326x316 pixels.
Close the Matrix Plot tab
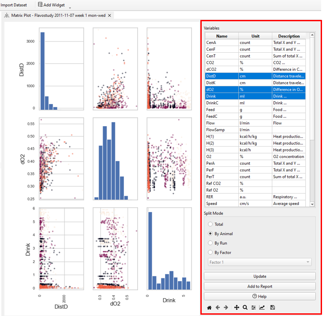[x=110, y=15]
